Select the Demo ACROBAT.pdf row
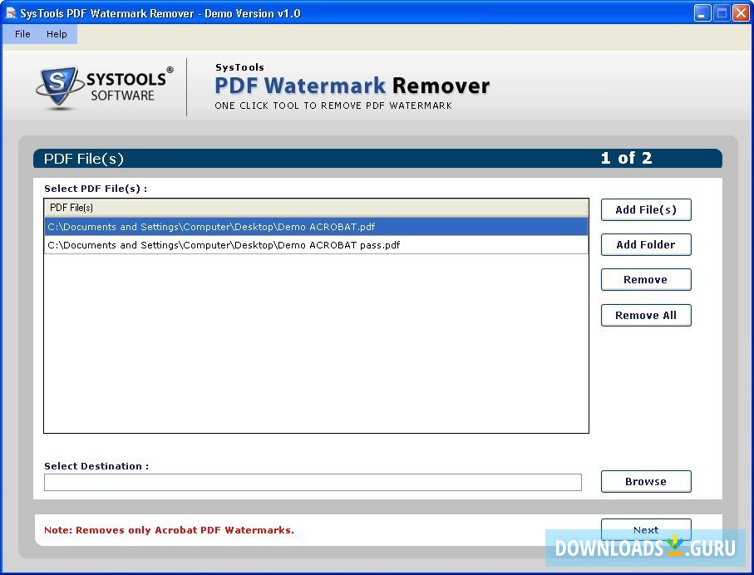The height and width of the screenshot is (575, 754). pos(316,227)
